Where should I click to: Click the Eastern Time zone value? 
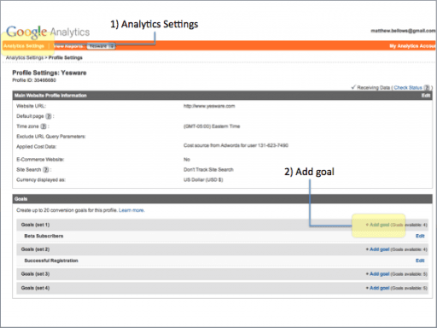pos(212,126)
